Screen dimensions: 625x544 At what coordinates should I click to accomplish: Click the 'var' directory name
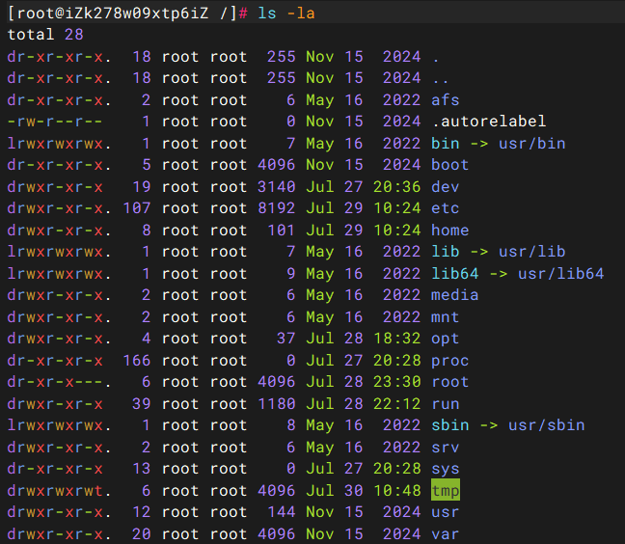pyautogui.click(x=446, y=533)
